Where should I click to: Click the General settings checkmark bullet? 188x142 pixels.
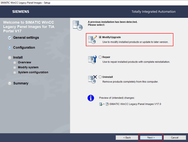click(10, 38)
